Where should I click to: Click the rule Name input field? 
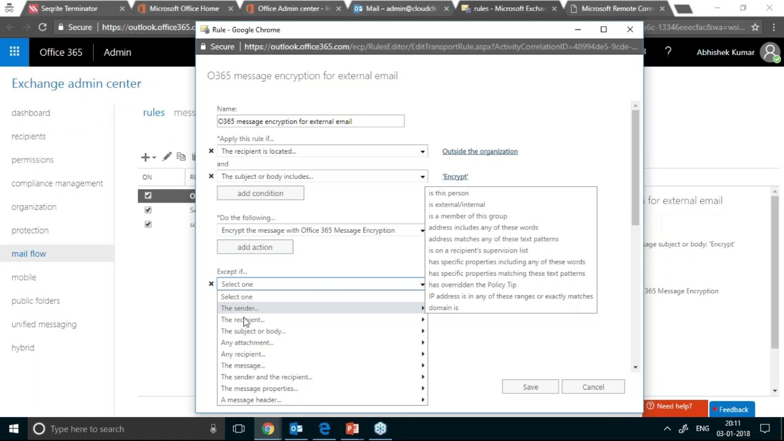tap(311, 121)
